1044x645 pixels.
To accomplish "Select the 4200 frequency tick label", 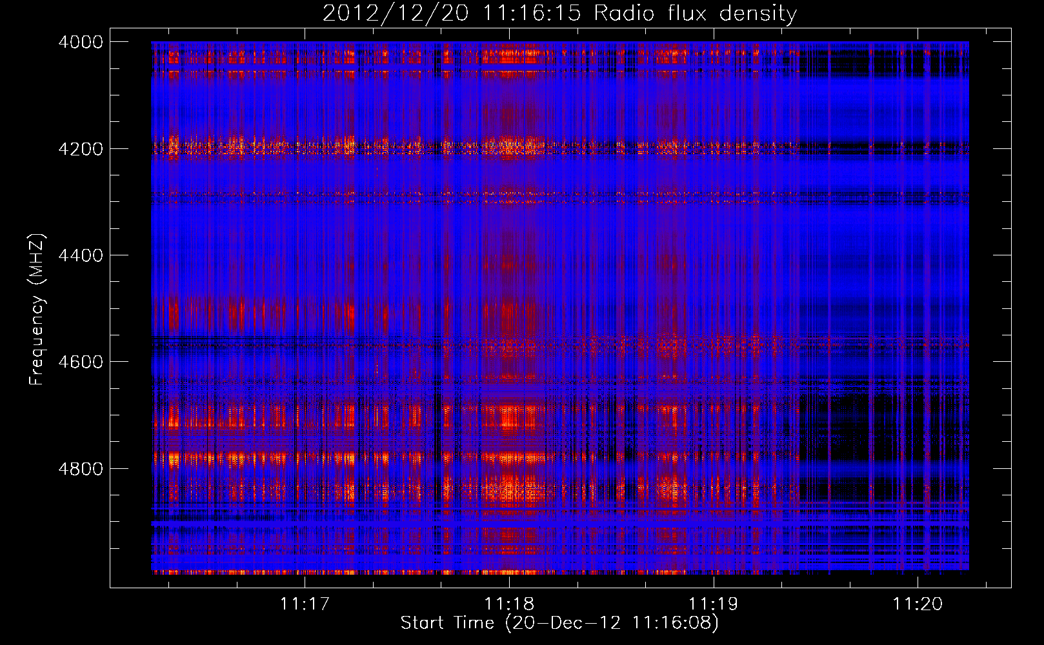I will (81, 149).
